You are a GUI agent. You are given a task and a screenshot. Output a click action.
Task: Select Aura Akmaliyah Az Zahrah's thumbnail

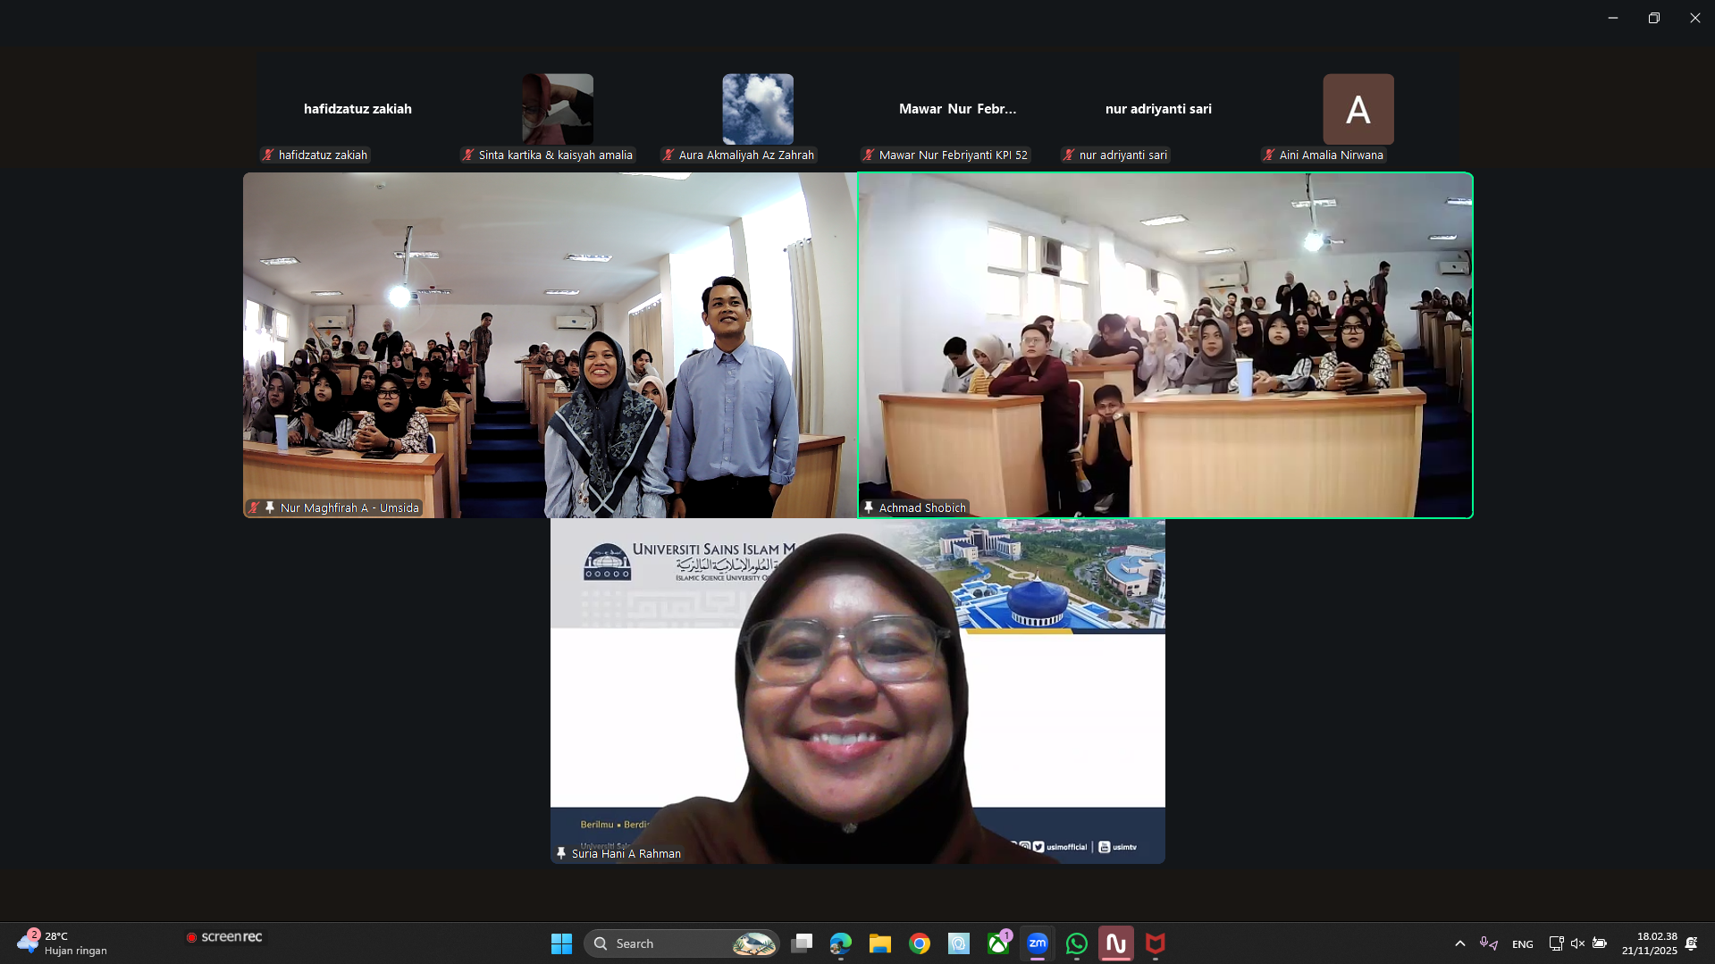(x=757, y=110)
